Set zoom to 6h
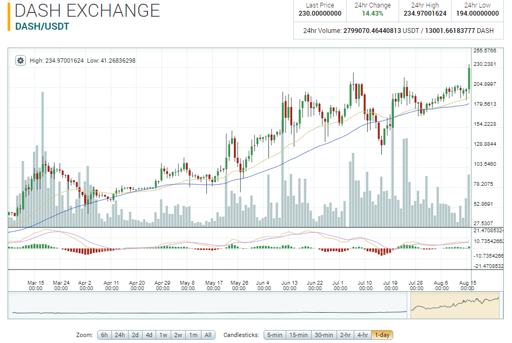Viewport: 512px width, 343px height. tap(104, 335)
